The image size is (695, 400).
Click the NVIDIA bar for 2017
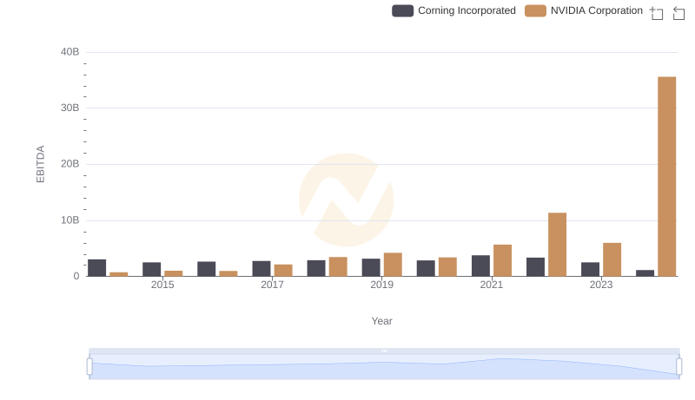[283, 271]
